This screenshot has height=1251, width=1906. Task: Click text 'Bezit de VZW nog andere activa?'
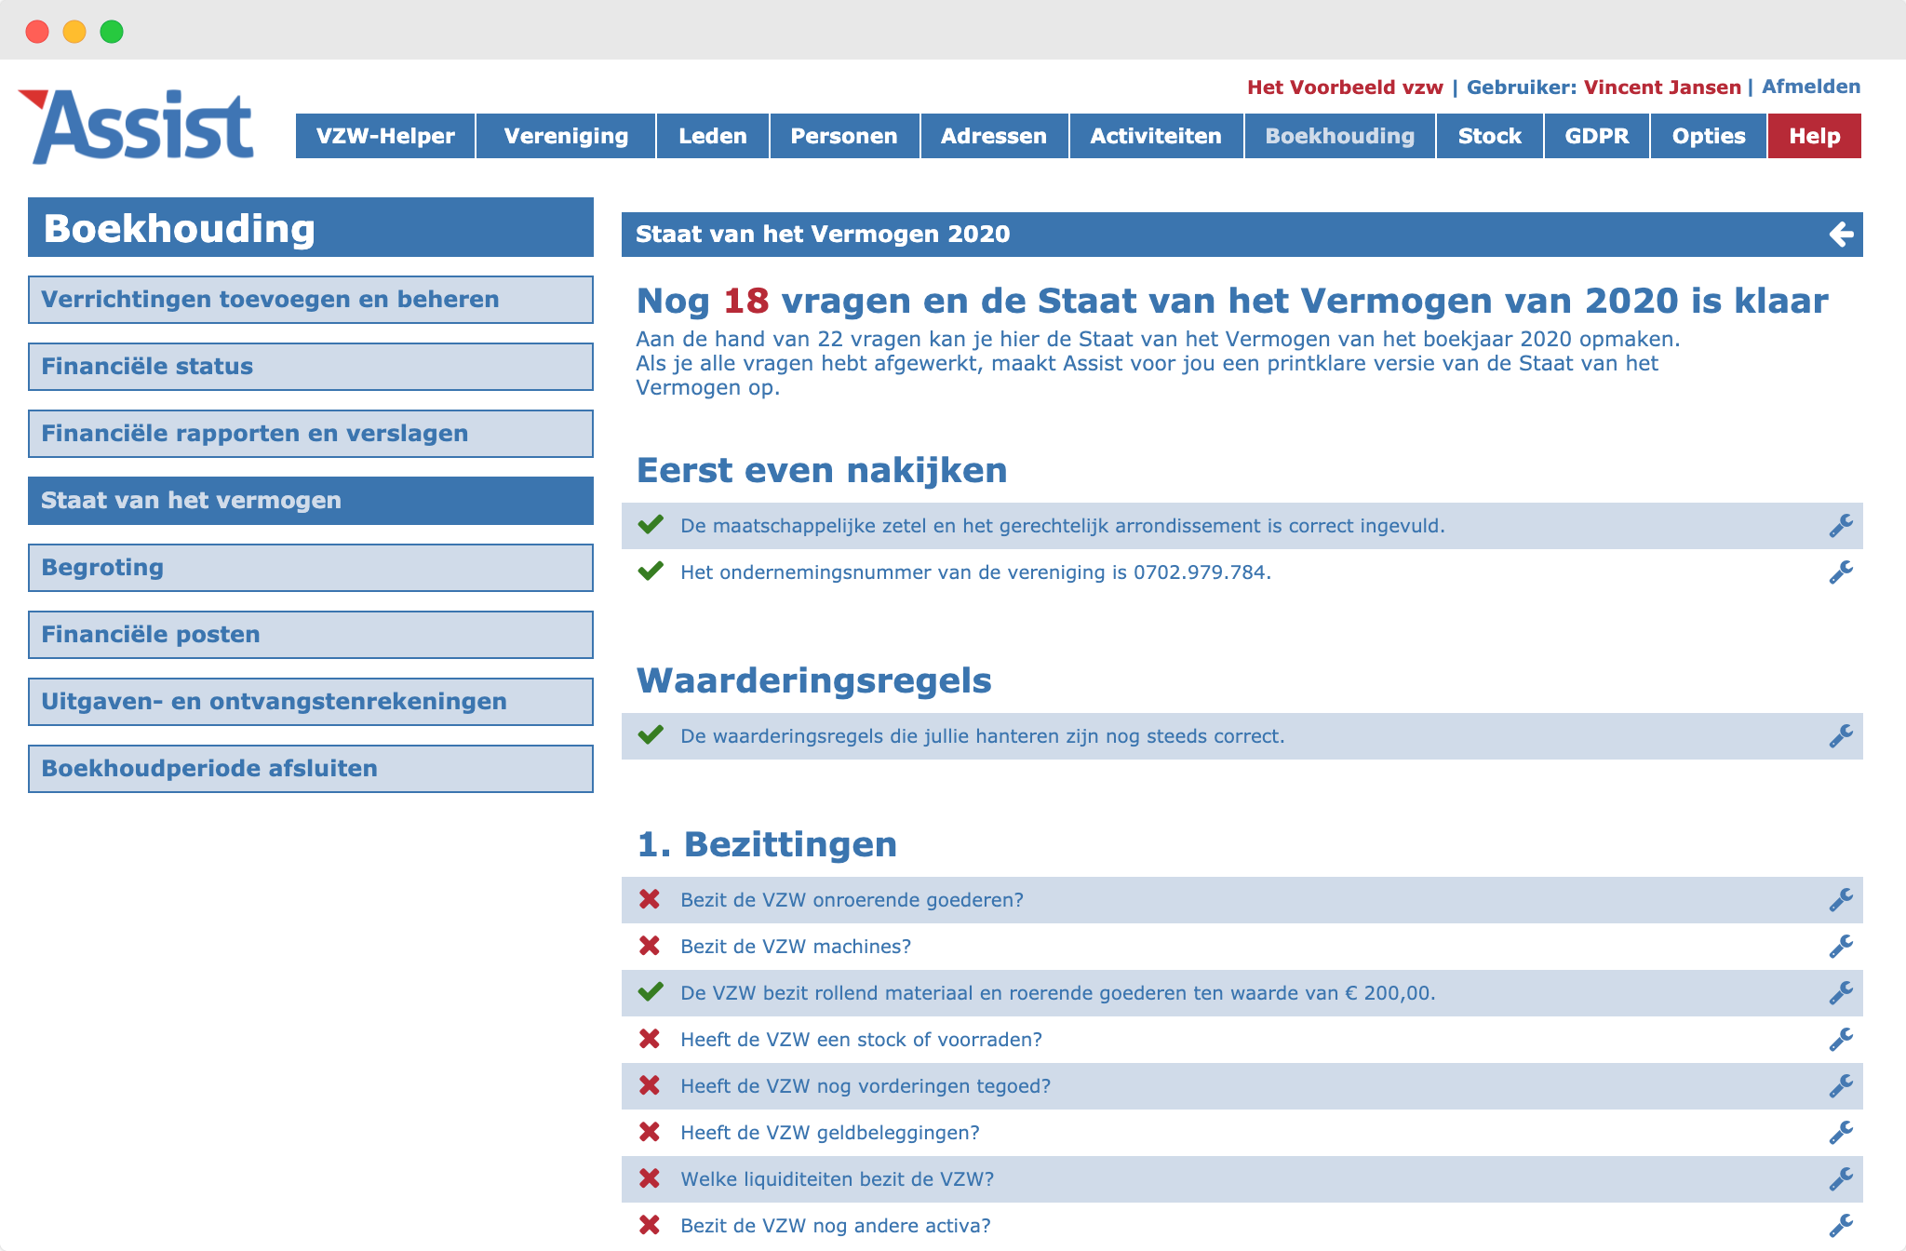click(x=836, y=1226)
